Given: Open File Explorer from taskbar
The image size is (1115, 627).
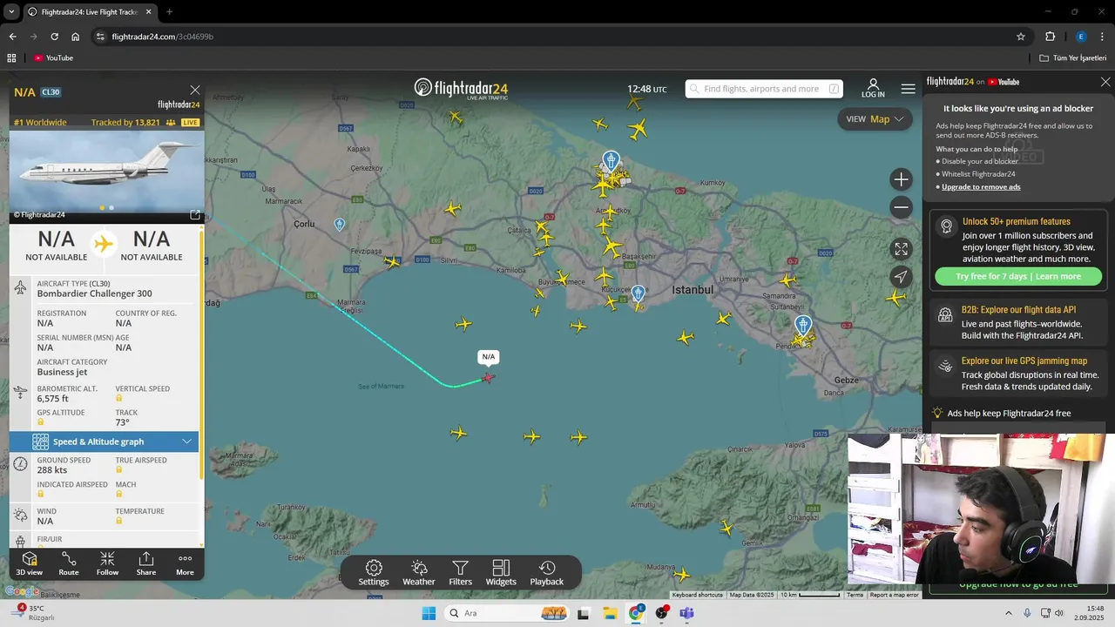Looking at the screenshot, I should coord(610,613).
